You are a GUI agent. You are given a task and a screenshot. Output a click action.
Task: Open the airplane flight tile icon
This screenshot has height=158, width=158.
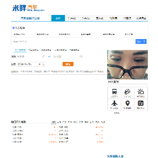pos(115,104)
